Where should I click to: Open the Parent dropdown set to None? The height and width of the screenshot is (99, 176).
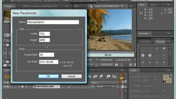pyautogui.click(x=105, y=87)
